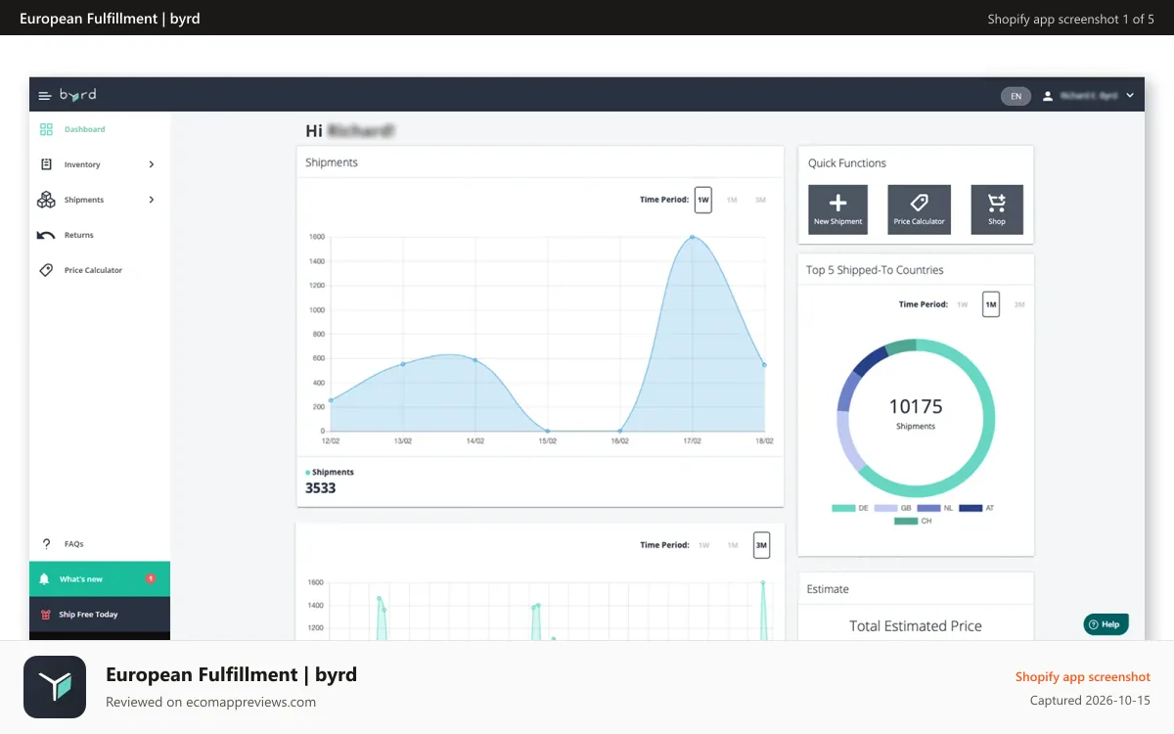Toggle the DE legend swatch

pos(843,508)
